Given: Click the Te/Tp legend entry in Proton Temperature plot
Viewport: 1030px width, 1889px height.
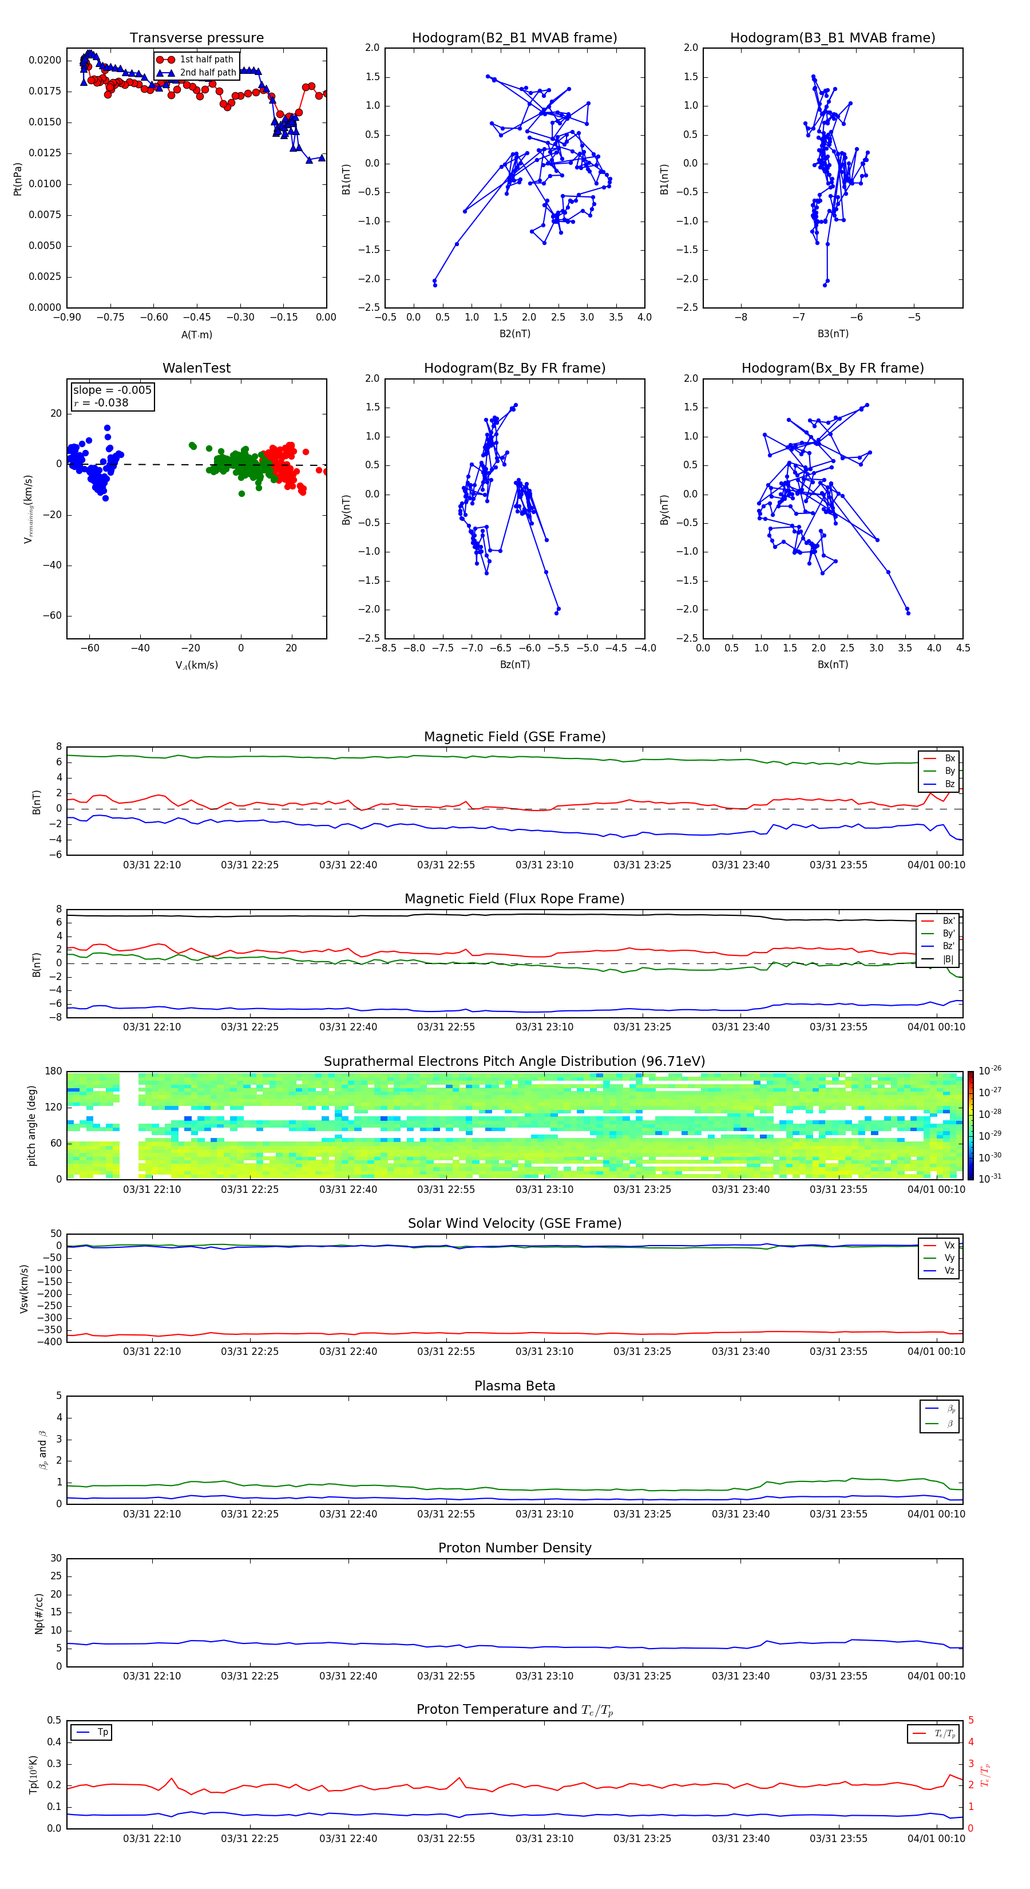Looking at the screenshot, I should 934,1733.
